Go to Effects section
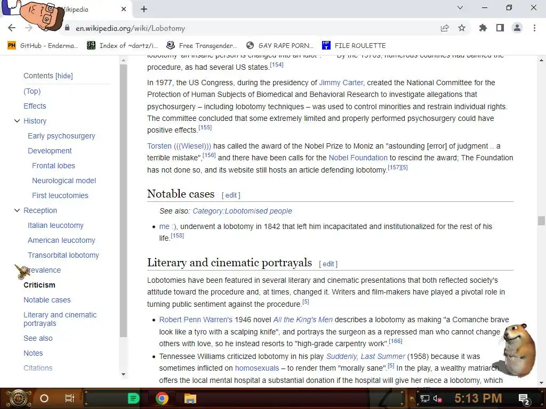This screenshot has width=546, height=409. click(35, 106)
